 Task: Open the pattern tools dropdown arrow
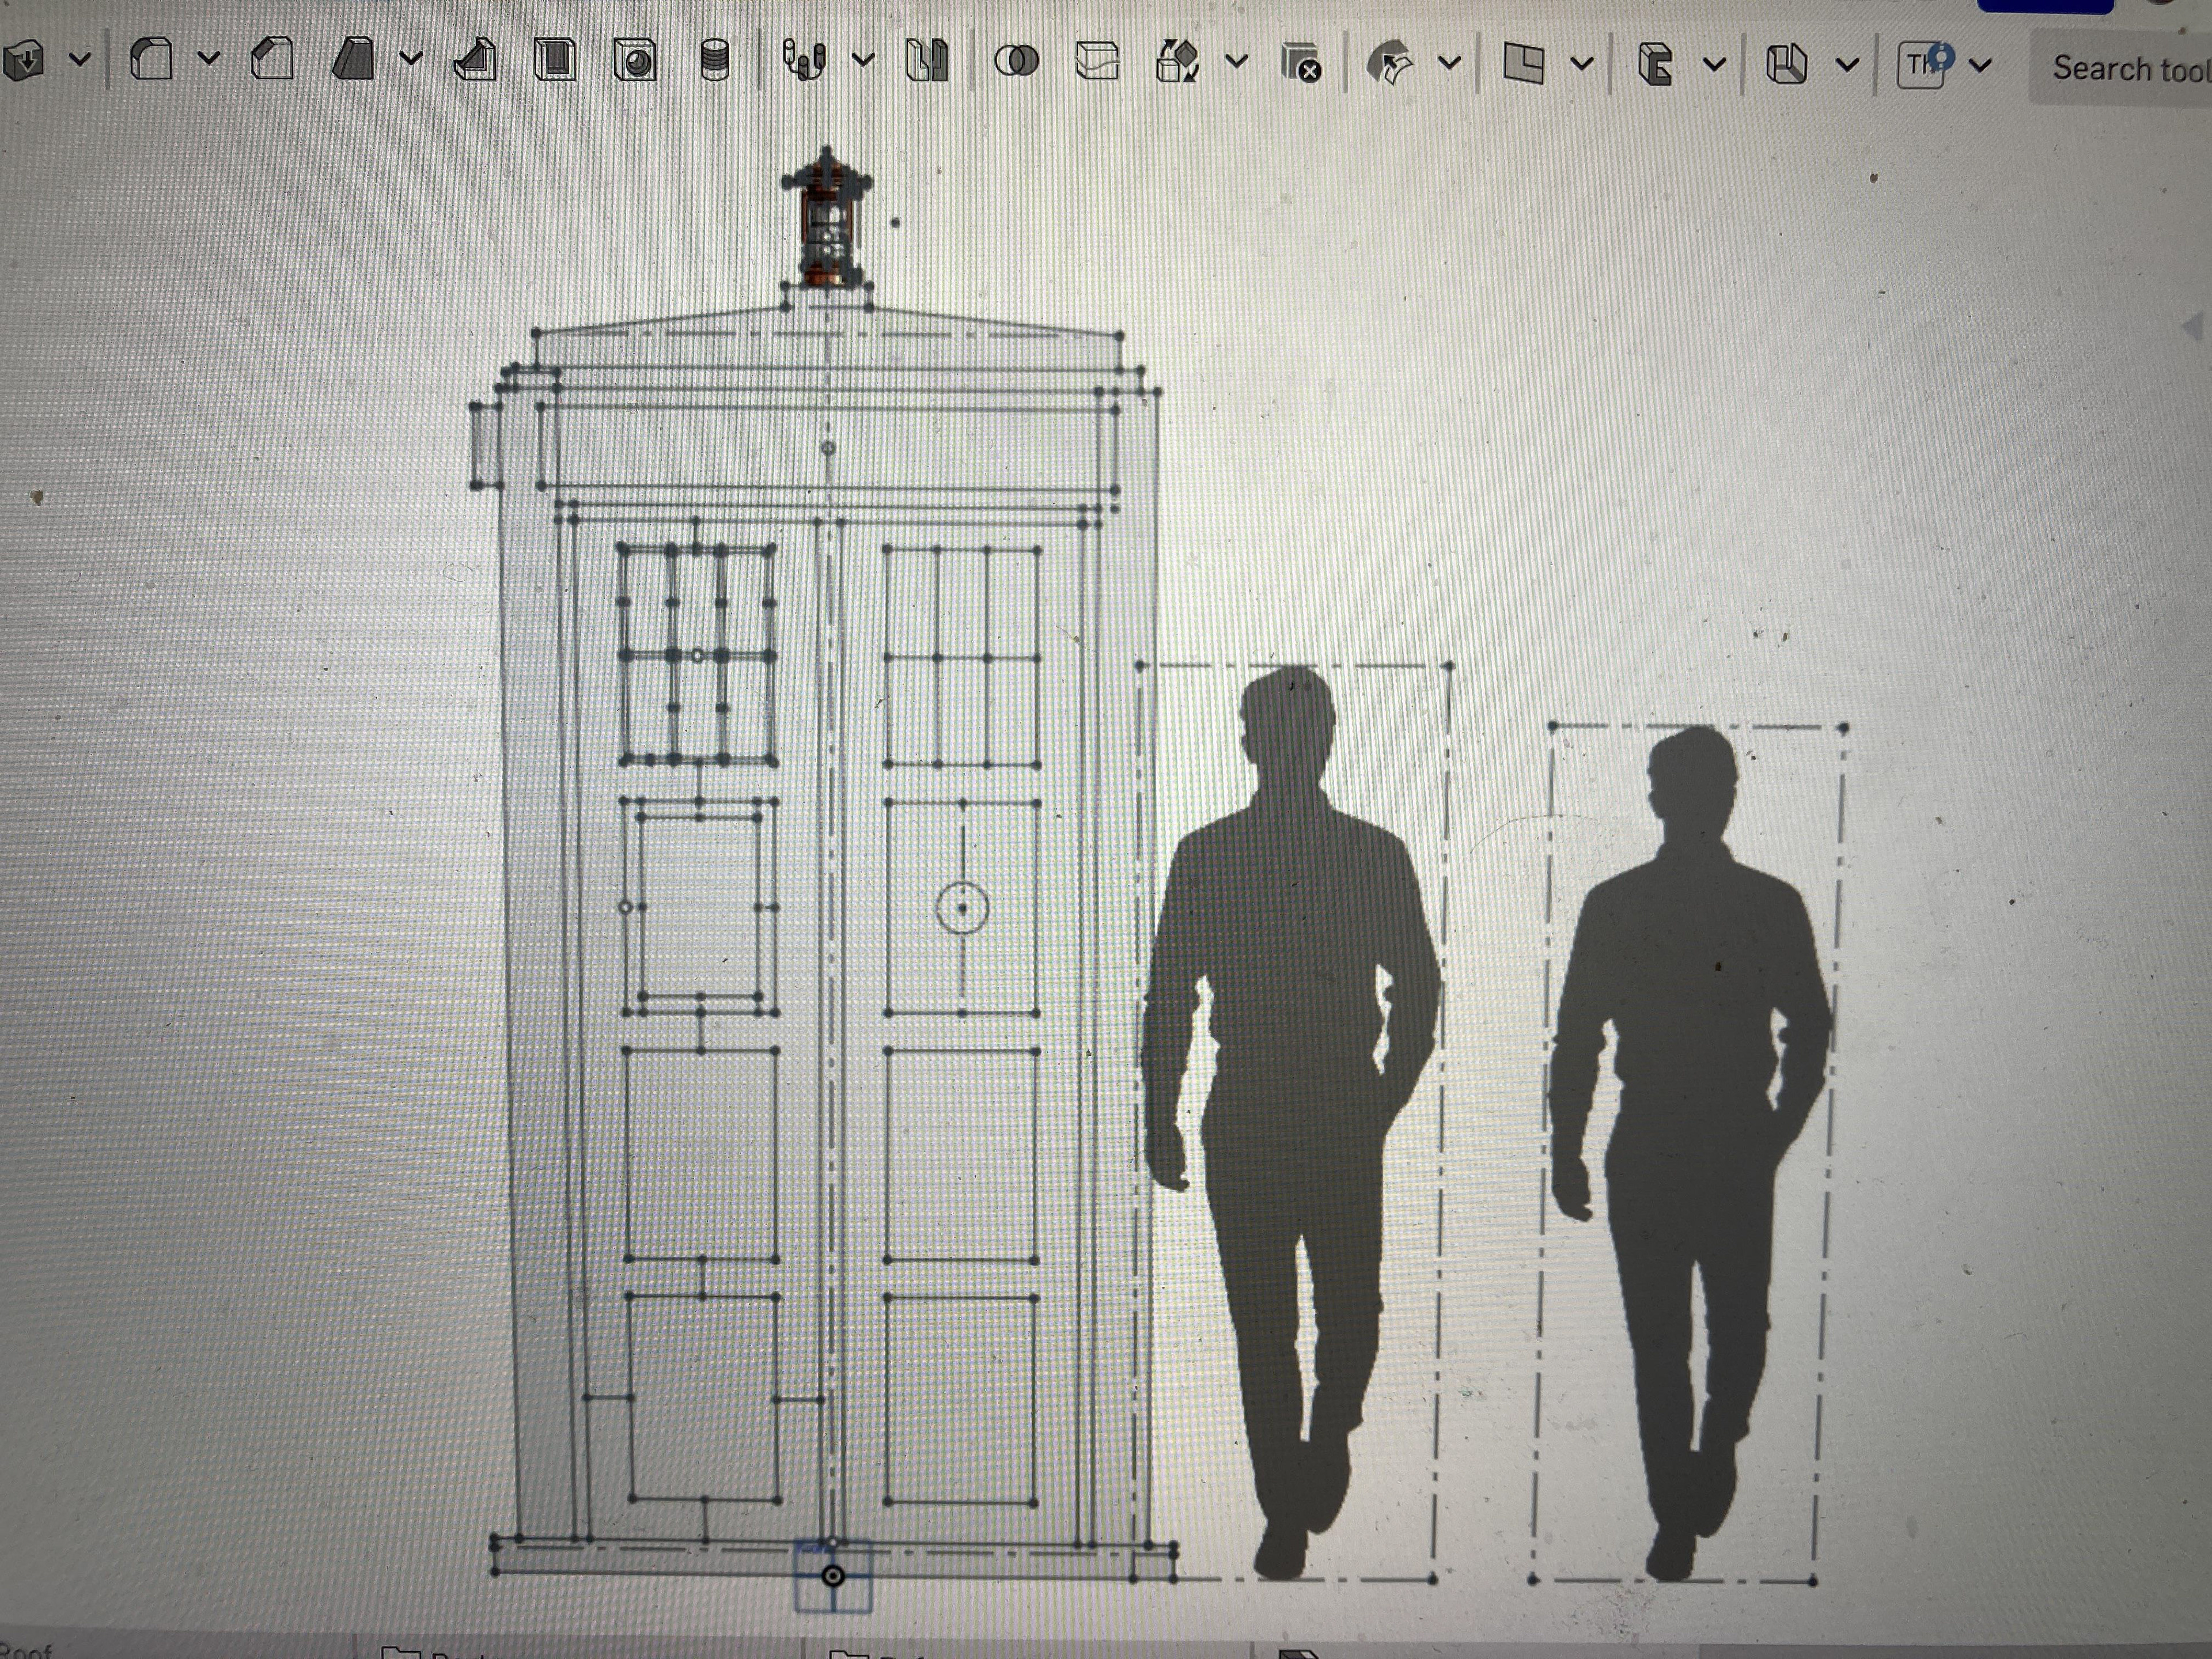[x=864, y=60]
